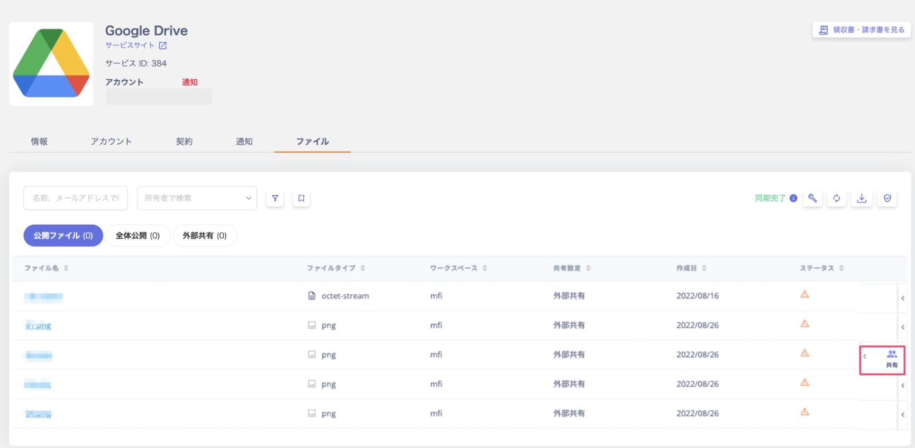Switch to the 契約 tab

click(184, 142)
